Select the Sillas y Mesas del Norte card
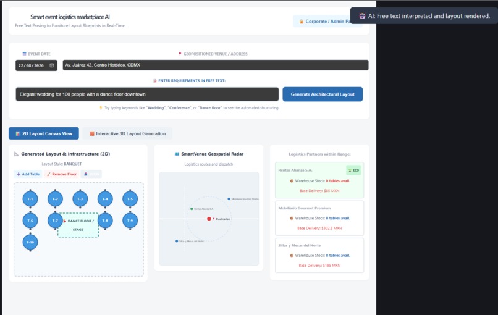This screenshot has height=315, width=498. [319, 255]
